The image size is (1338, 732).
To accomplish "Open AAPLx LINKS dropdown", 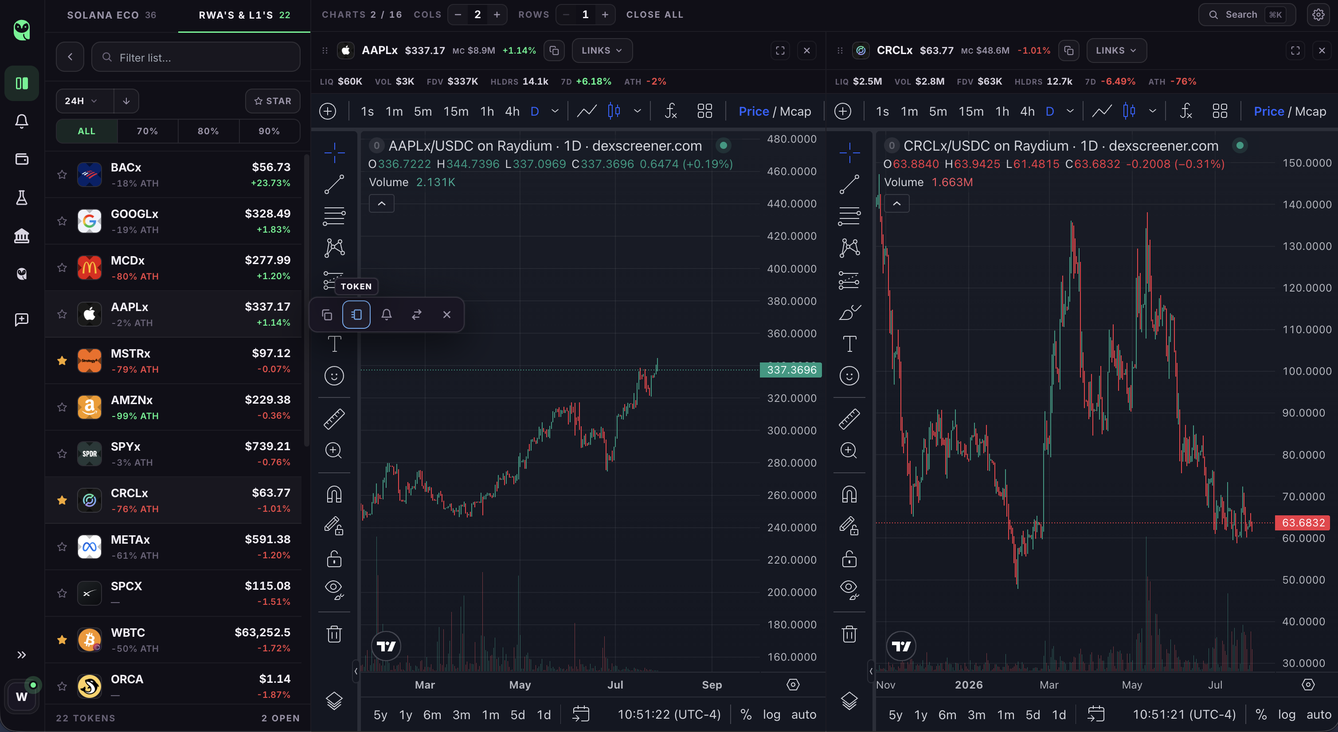I will click(602, 51).
